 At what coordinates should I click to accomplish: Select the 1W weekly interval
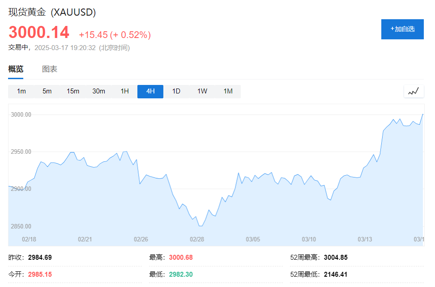(x=202, y=91)
